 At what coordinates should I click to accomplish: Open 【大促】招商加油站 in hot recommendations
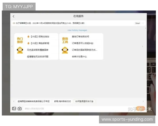point(40,36)
